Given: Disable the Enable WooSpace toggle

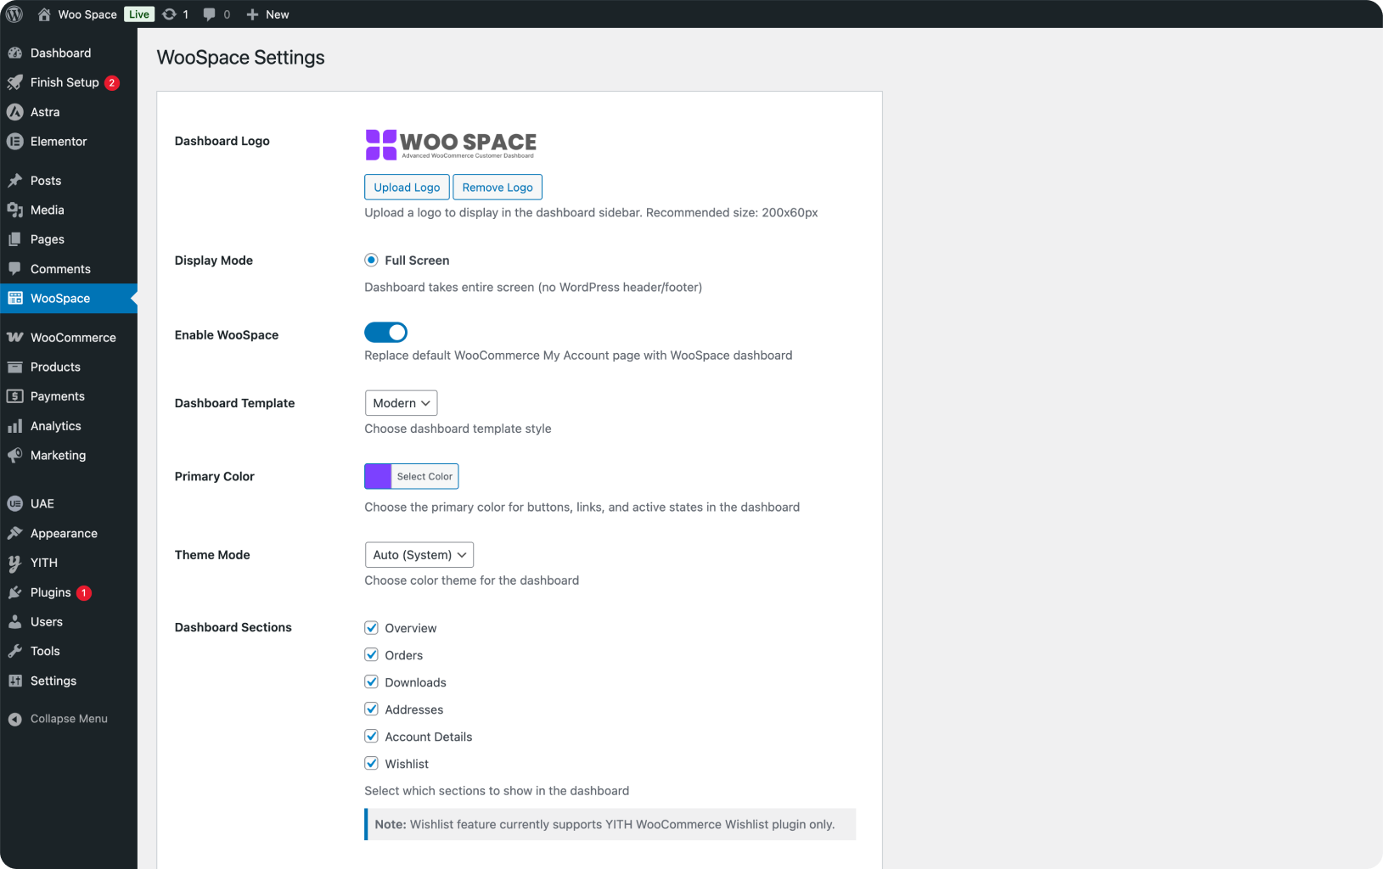Looking at the screenshot, I should pos(385,332).
